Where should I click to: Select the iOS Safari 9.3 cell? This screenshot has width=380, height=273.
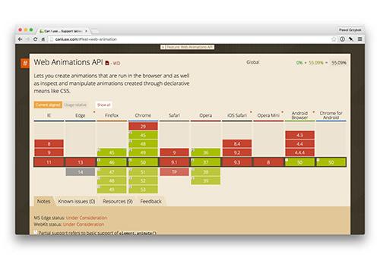pyautogui.click(x=237, y=162)
